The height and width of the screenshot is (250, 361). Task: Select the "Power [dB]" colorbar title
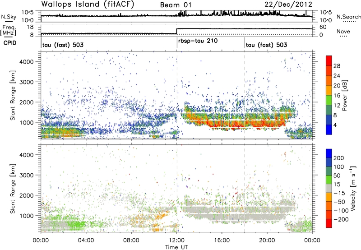point(344,95)
